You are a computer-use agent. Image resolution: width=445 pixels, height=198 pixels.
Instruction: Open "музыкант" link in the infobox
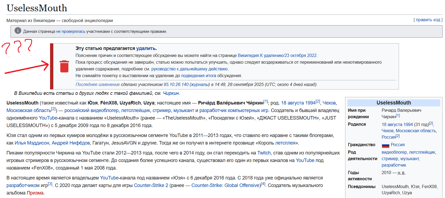click(409, 159)
